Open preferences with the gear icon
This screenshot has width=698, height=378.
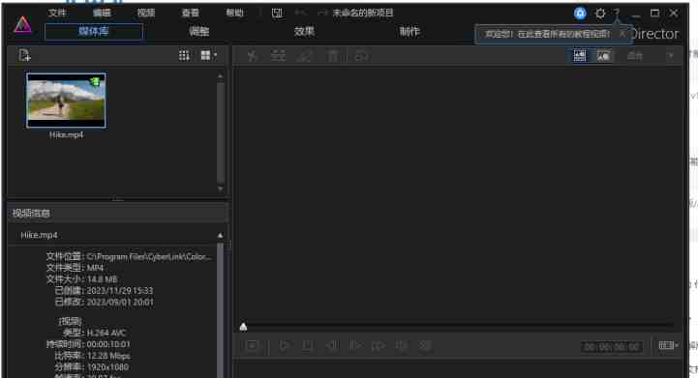point(600,14)
